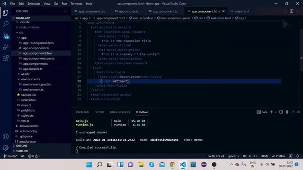The width and height of the screenshot is (303, 170).
Task: Collapse the DEMO-APP root folder
Action: point(42,18)
